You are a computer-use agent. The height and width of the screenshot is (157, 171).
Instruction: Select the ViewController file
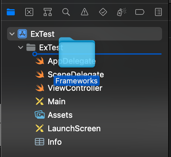75,88
